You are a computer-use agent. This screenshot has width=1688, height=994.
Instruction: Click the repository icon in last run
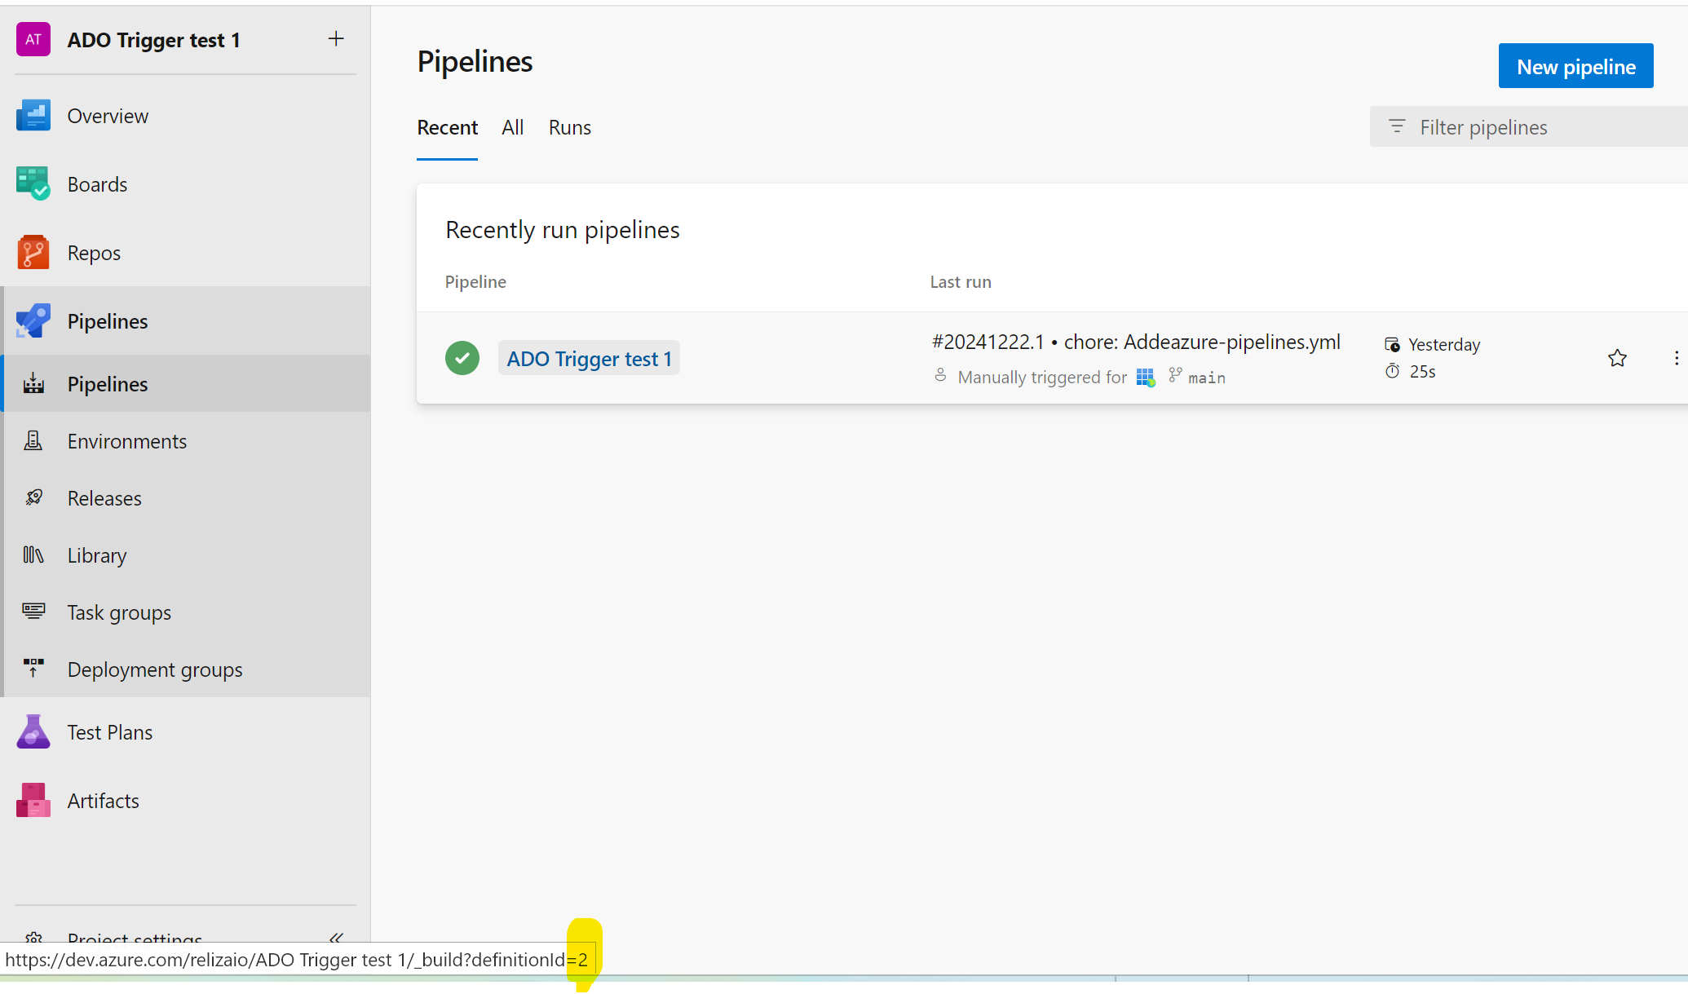click(1146, 378)
